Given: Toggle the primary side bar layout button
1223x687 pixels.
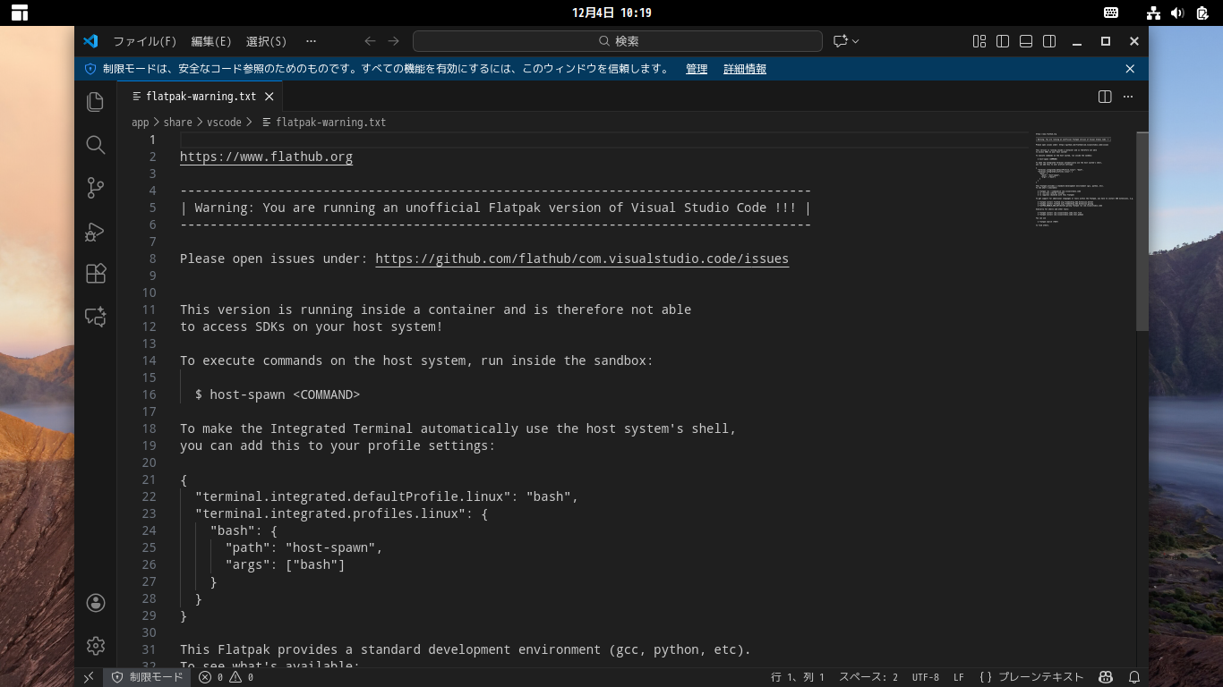Looking at the screenshot, I should point(1003,41).
